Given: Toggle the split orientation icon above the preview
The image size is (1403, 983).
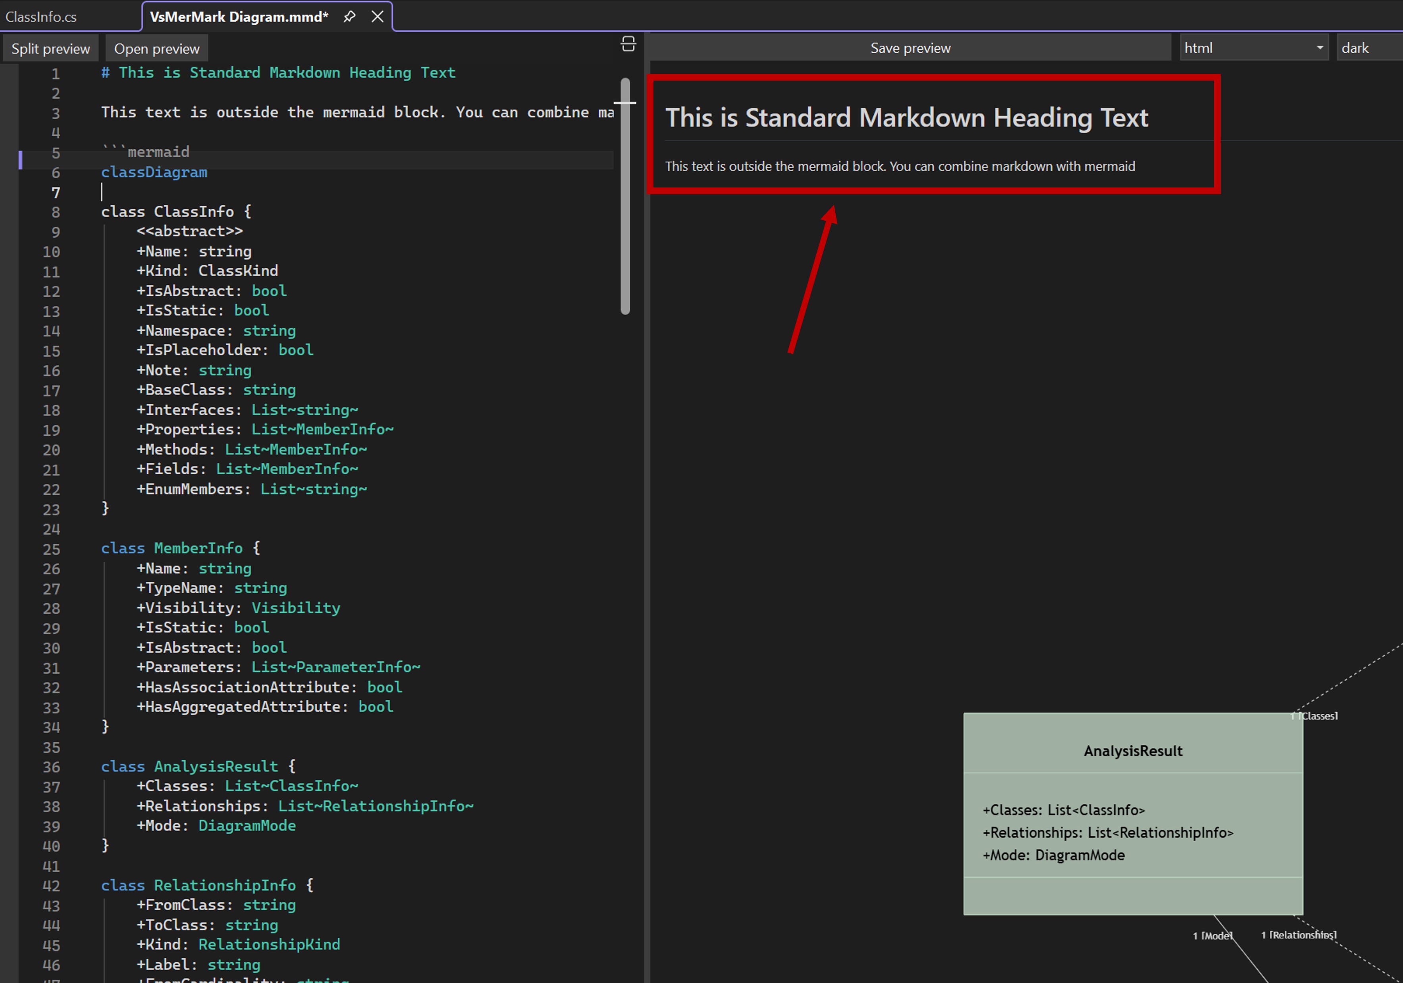Looking at the screenshot, I should tap(628, 44).
